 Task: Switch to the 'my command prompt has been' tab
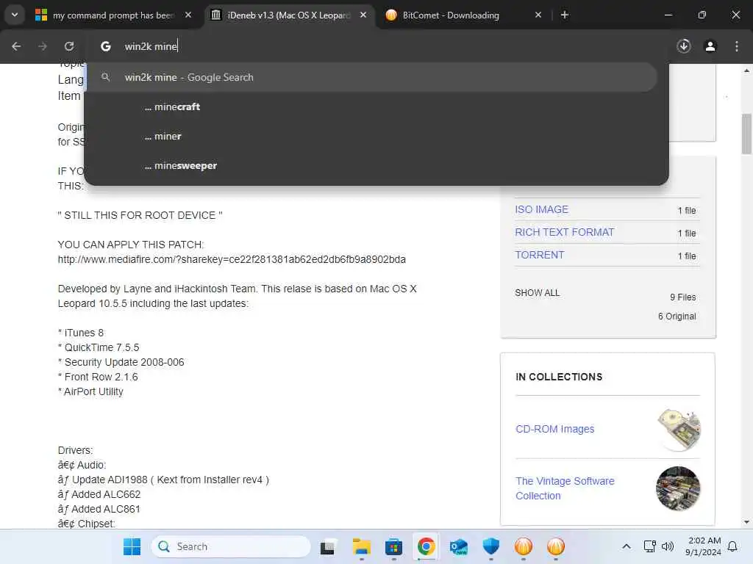click(113, 15)
